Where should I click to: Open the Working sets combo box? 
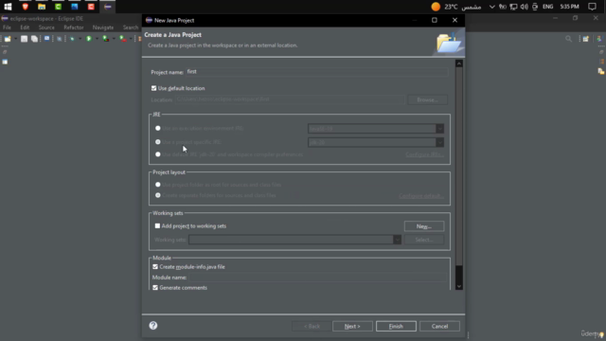pyautogui.click(x=294, y=240)
